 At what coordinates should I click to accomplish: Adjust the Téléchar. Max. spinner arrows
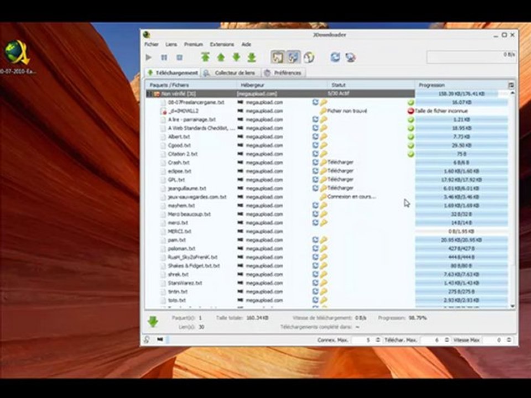click(447, 340)
